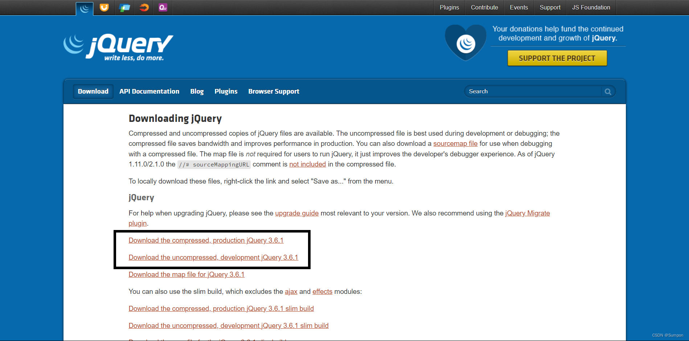This screenshot has width=689, height=341.
Task: Open Plugins in the main navigation bar
Action: pyautogui.click(x=226, y=91)
